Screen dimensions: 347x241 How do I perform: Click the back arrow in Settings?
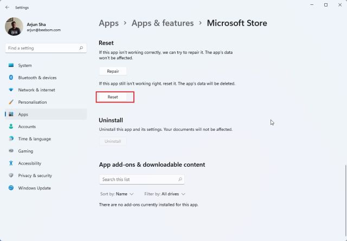[7, 7]
